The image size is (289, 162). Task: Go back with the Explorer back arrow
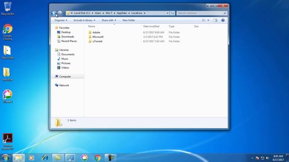click(x=54, y=13)
